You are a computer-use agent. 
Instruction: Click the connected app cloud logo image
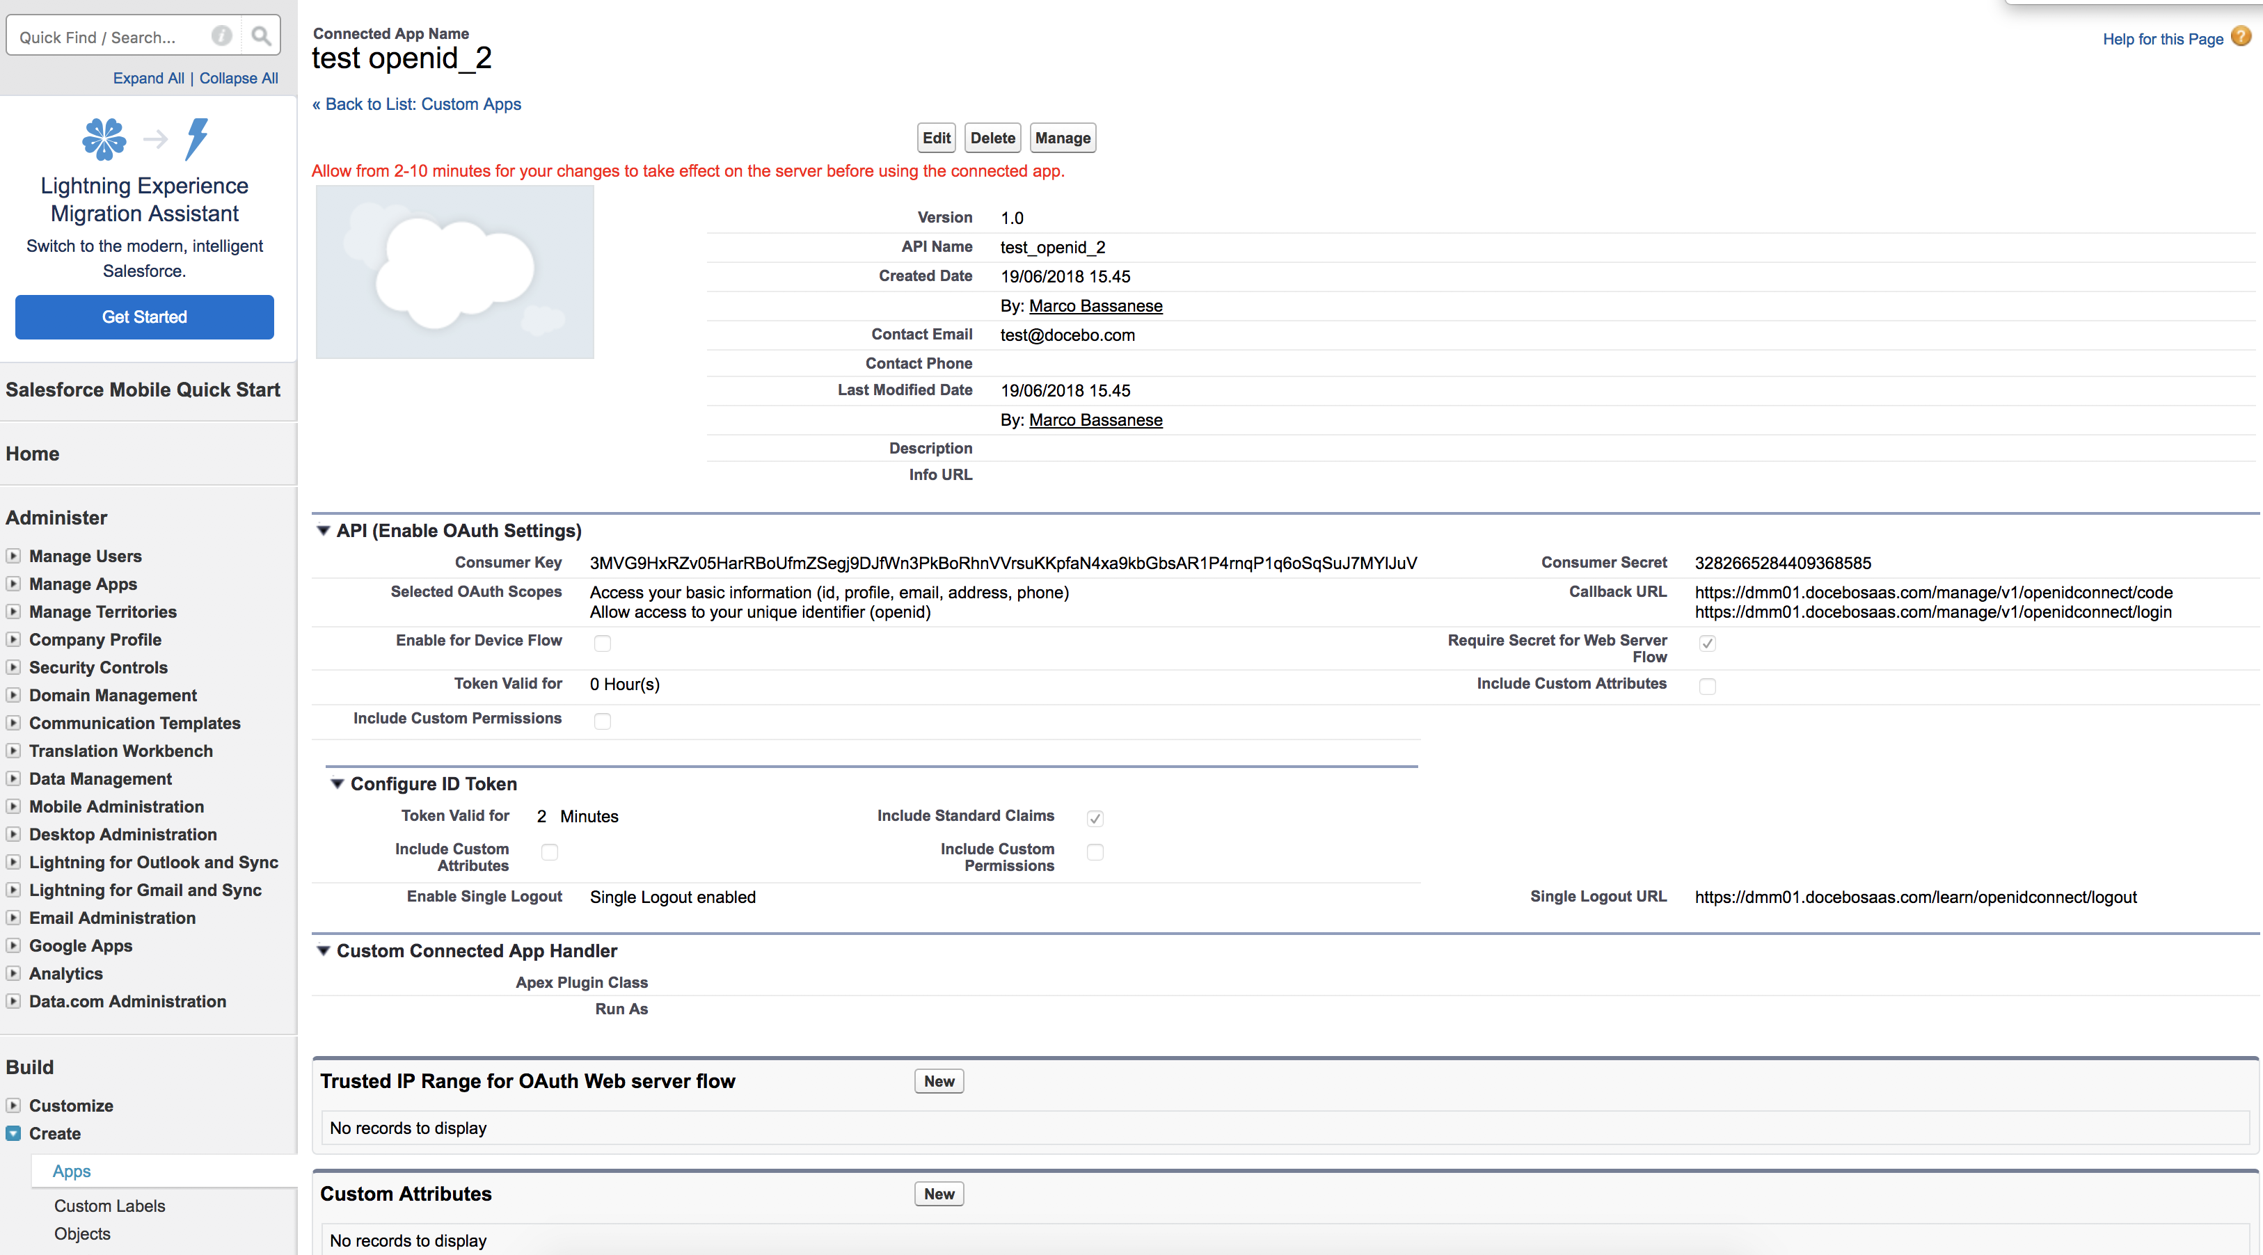tap(455, 271)
